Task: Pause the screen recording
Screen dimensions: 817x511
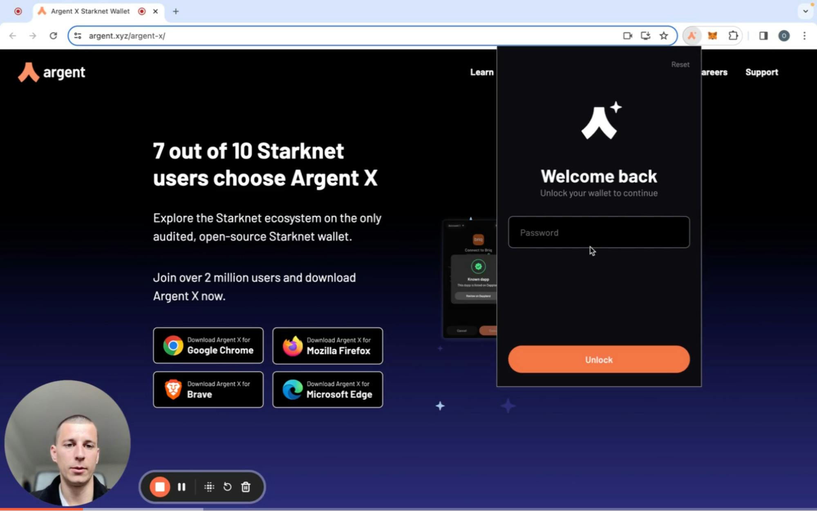Action: click(181, 486)
